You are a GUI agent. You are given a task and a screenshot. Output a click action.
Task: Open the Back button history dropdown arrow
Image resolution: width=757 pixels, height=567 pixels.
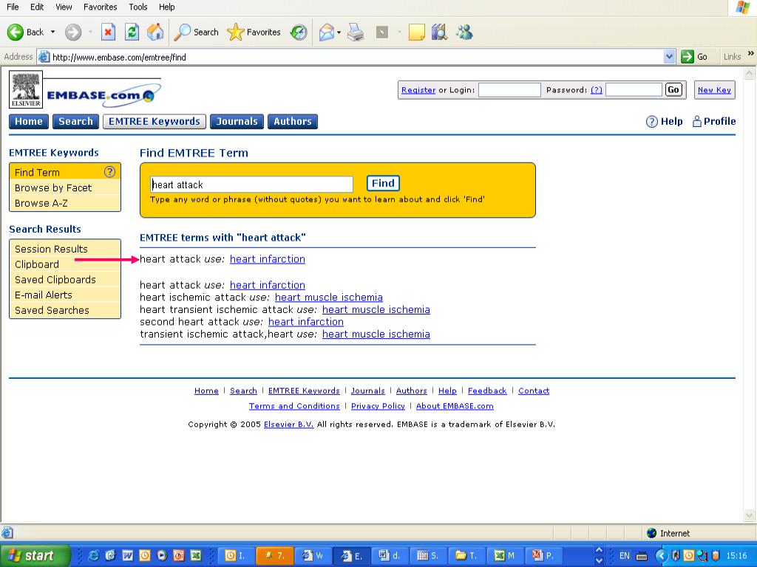pyautogui.click(x=52, y=32)
